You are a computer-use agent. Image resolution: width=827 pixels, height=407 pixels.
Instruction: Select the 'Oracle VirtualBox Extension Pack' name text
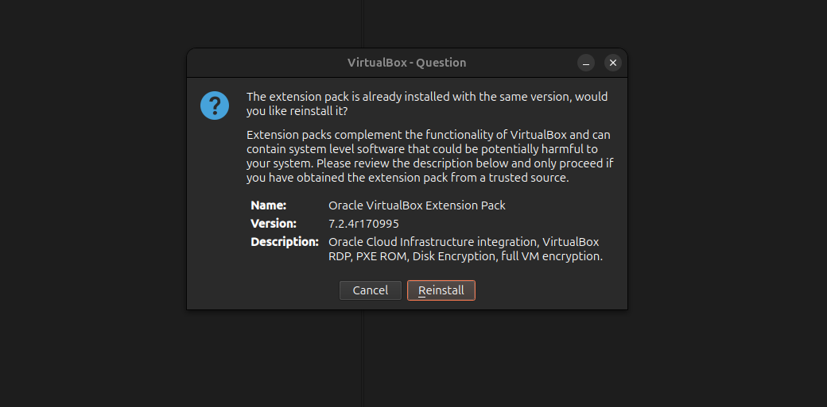417,205
